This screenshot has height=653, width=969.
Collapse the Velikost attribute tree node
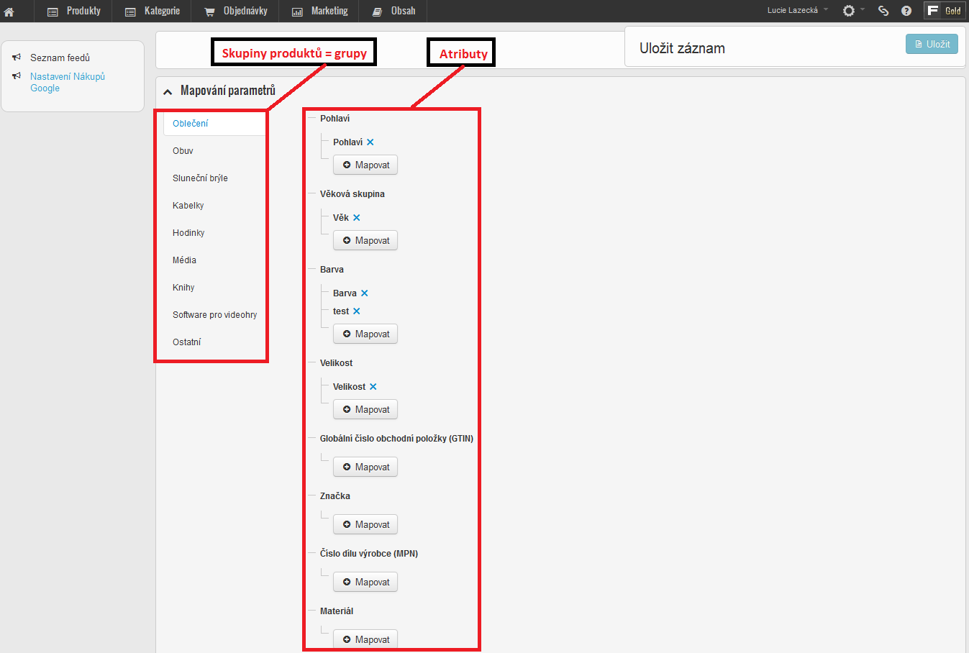[x=312, y=363]
